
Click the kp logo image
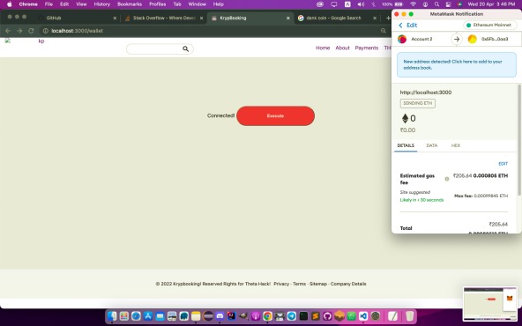(x=25, y=41)
